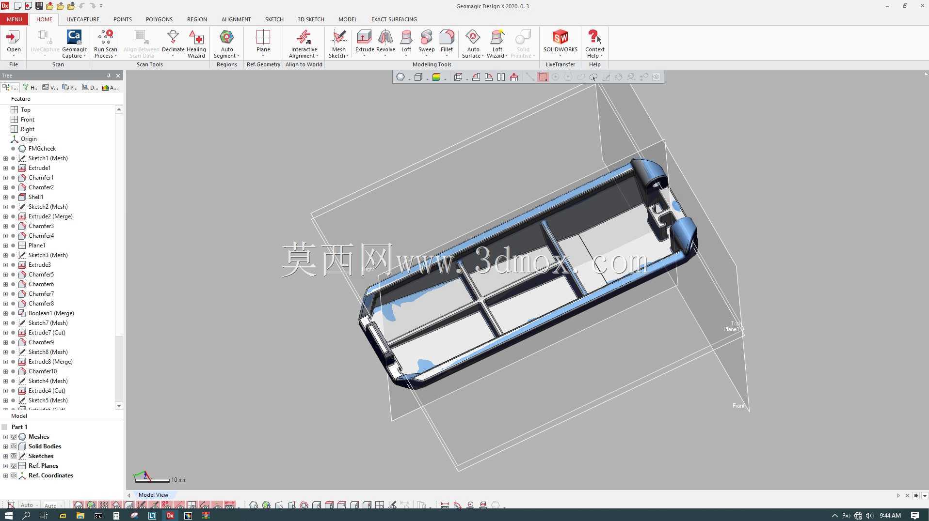Click the feature tree scroll up arrow
The width and height of the screenshot is (929, 521).
(x=119, y=109)
